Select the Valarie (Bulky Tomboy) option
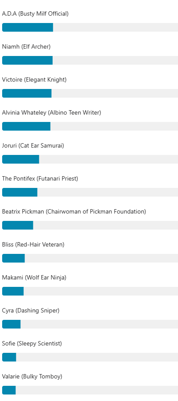This screenshot has height=401, width=178. tap(32, 377)
